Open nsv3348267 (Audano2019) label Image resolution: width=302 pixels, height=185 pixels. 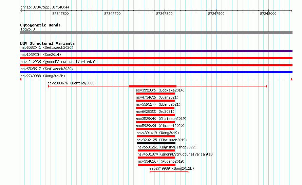point(161,161)
